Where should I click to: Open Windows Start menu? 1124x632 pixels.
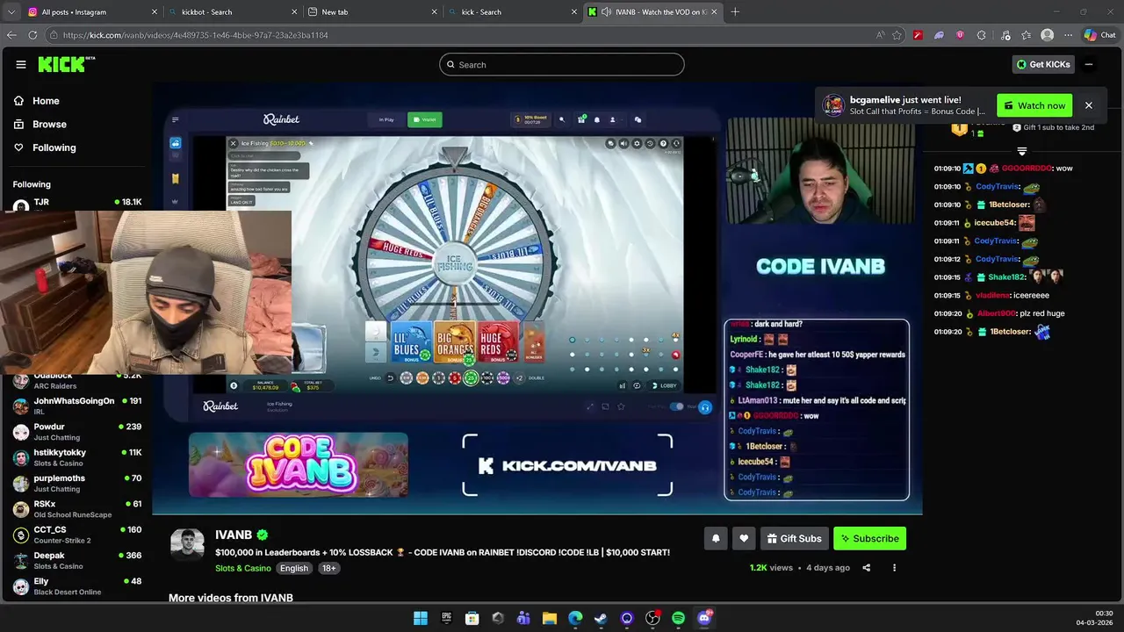point(421,618)
